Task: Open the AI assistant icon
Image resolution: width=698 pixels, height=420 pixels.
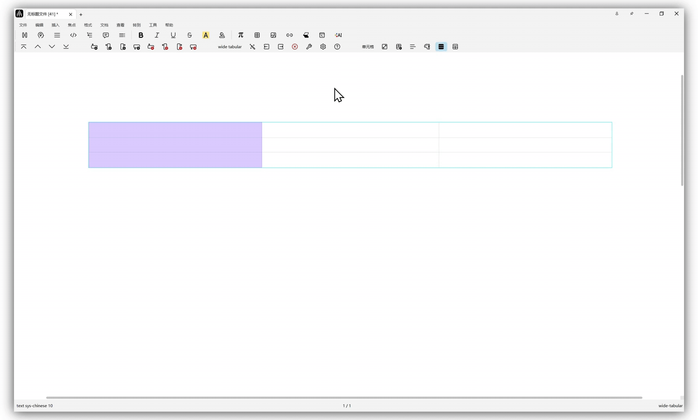Action: (338, 35)
